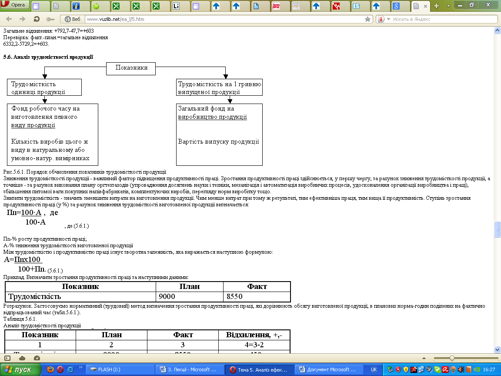Image resolution: width=501 pixels, height=376 pixels.
Task: Click the table cell with value 8550
Action: 257,297
